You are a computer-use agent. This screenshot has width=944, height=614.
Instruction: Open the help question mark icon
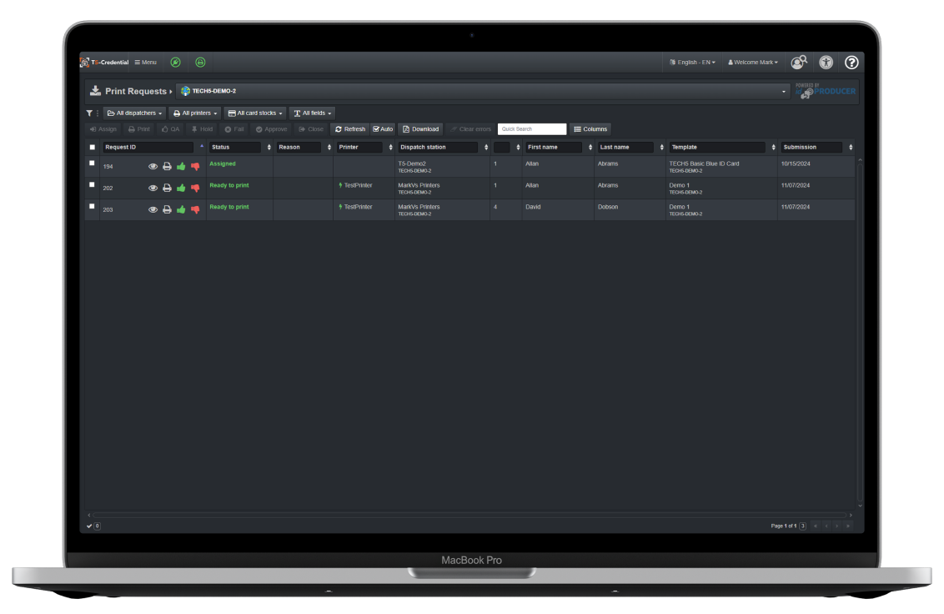(x=851, y=62)
